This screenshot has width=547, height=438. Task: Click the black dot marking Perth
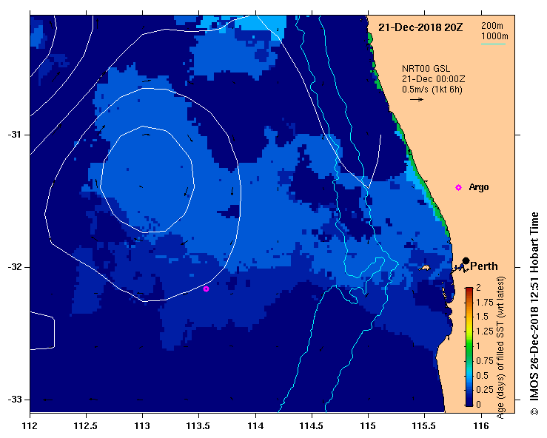tap(466, 260)
